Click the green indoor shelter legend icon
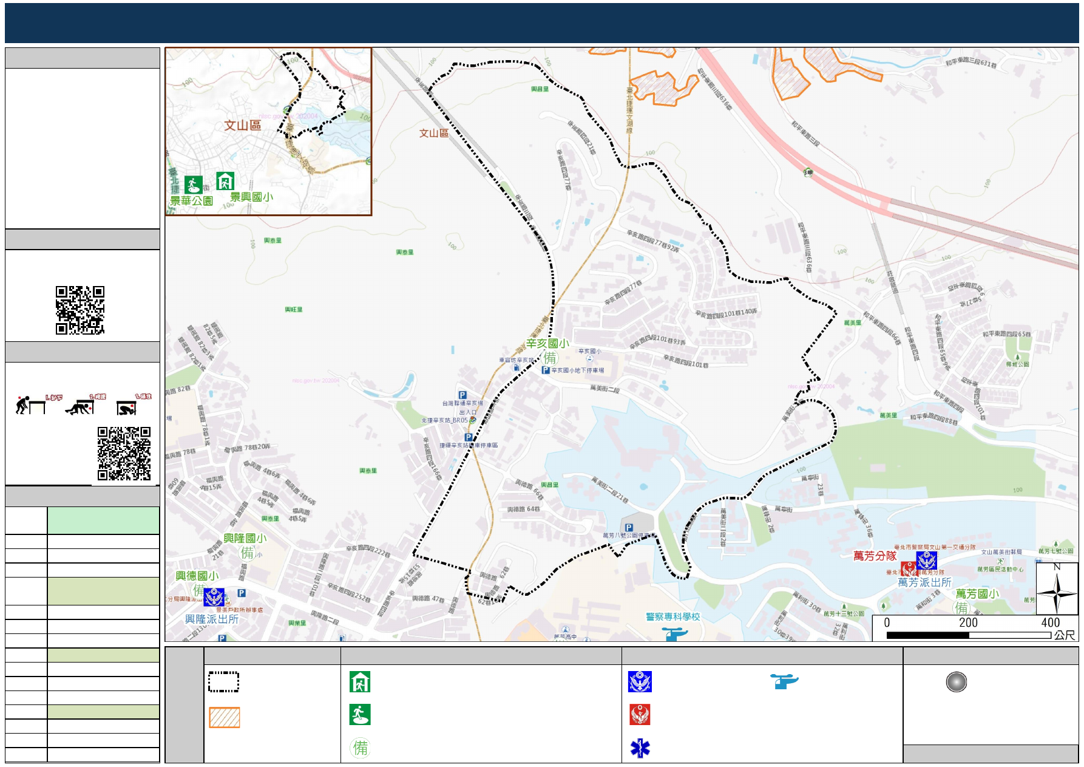1084x767 pixels. (x=360, y=682)
